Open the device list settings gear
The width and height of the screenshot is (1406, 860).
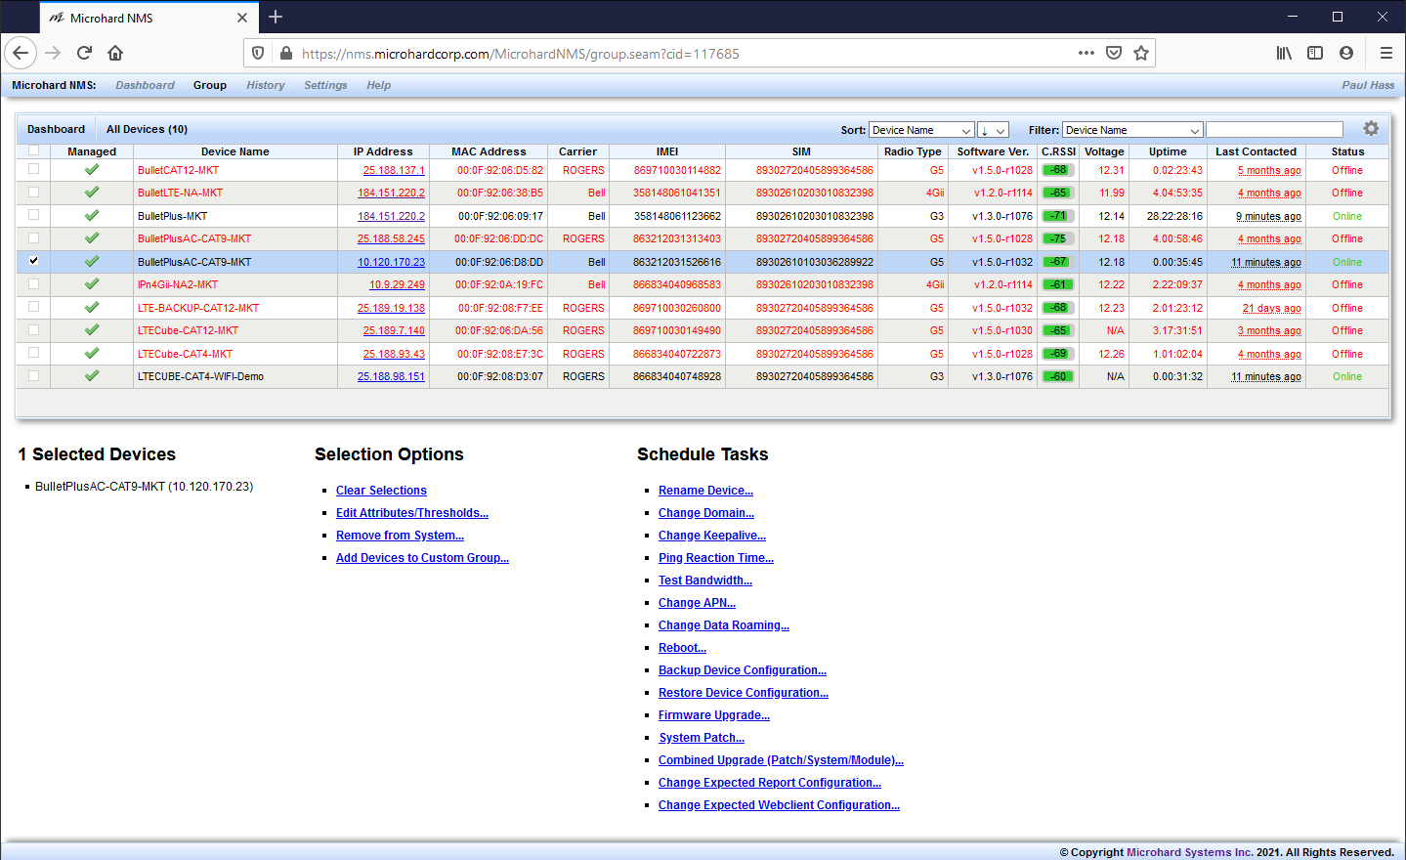tap(1371, 129)
